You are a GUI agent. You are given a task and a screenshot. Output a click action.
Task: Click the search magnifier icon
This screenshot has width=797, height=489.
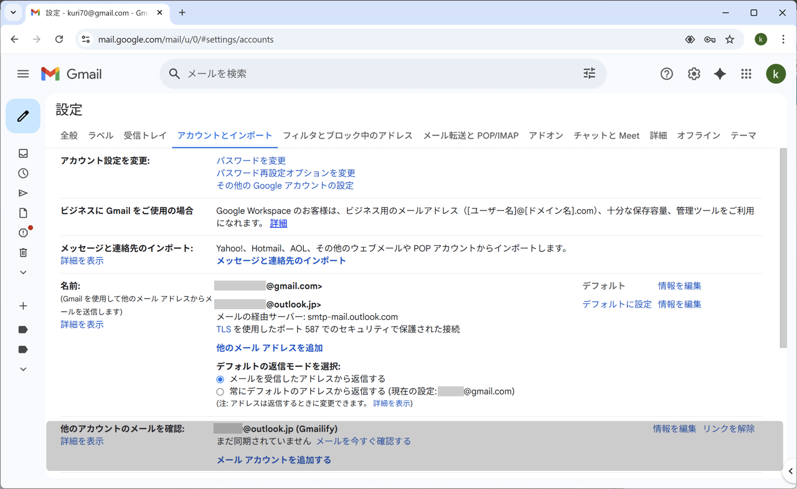tap(175, 74)
